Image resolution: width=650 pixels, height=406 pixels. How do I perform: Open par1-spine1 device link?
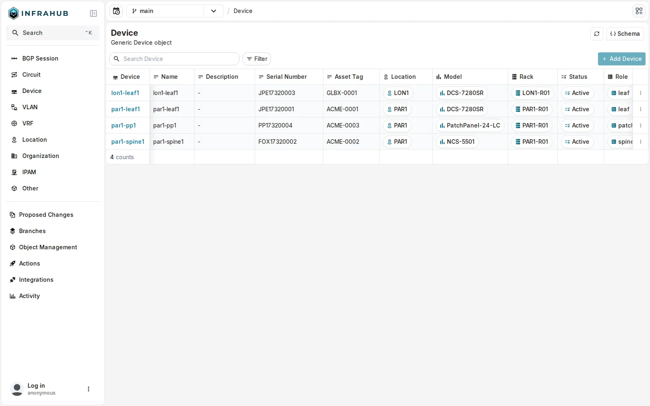(128, 142)
